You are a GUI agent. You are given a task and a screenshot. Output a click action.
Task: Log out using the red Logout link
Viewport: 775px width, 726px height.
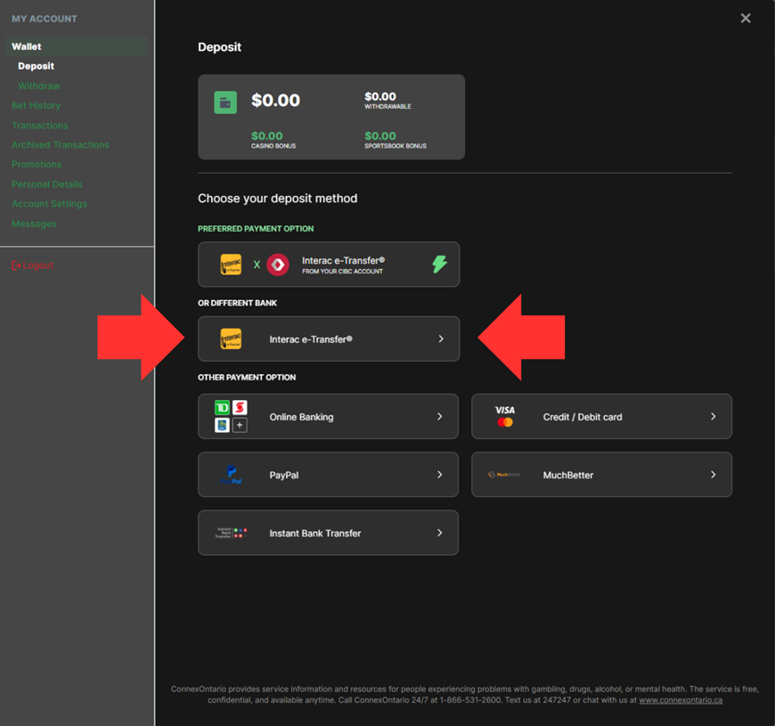point(33,265)
